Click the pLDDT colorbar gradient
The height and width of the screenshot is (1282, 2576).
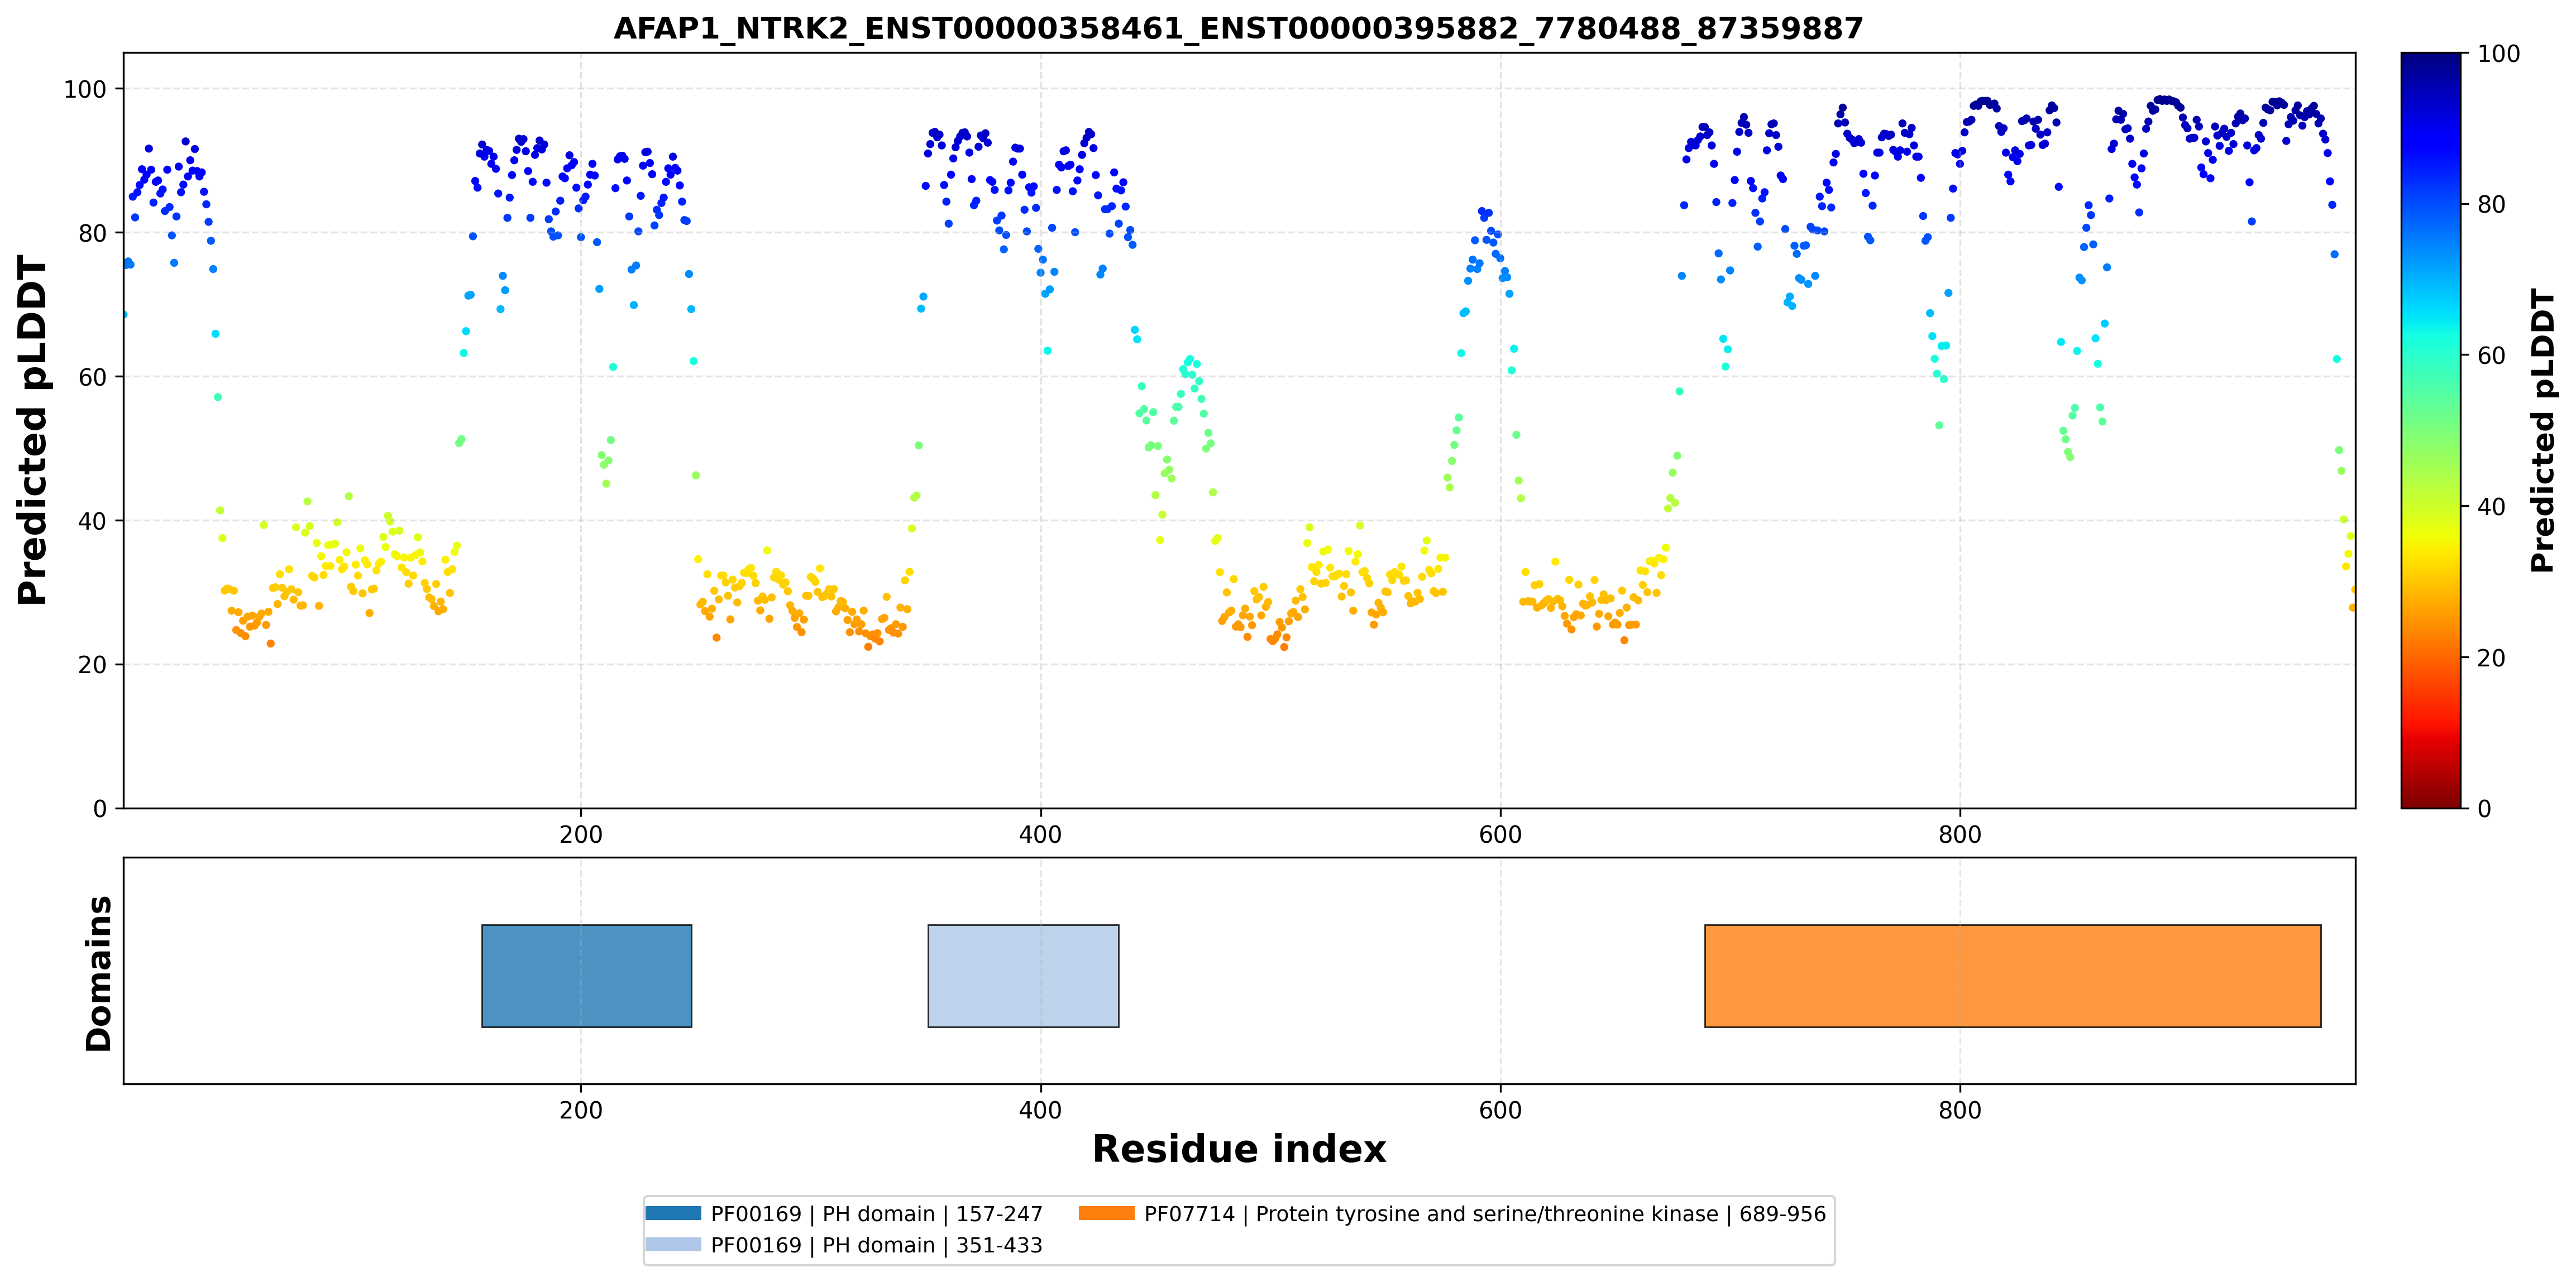pyautogui.click(x=2431, y=431)
